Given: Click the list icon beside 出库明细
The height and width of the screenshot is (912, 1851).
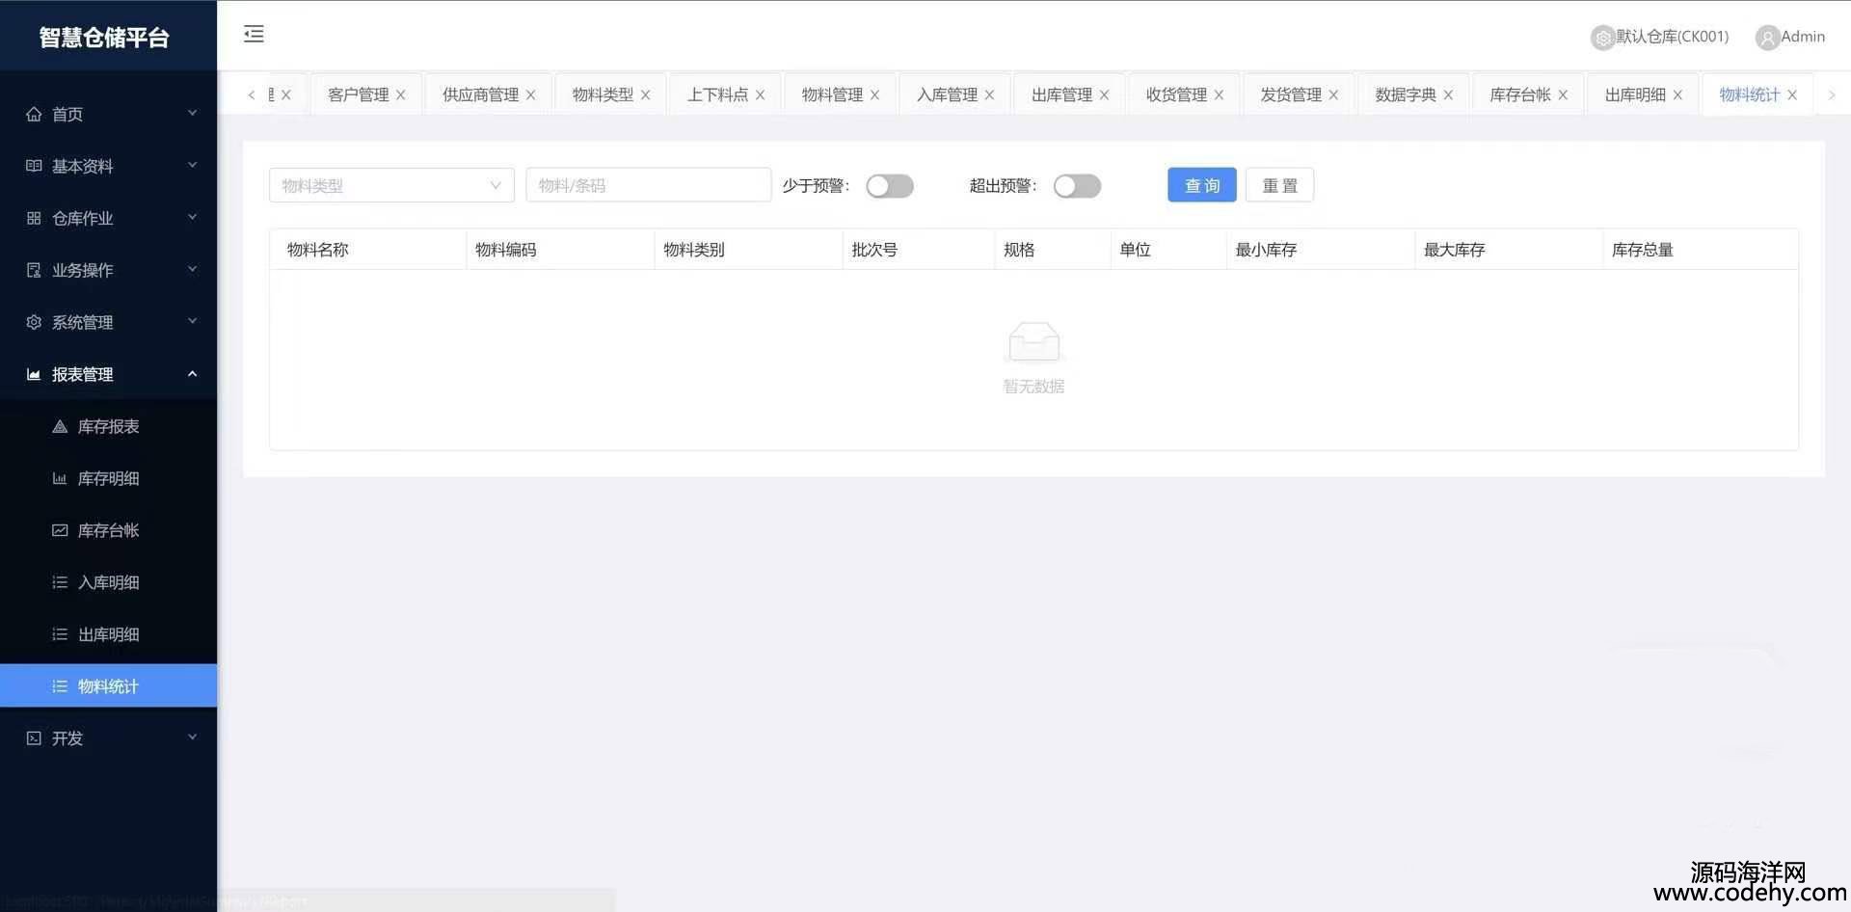Looking at the screenshot, I should (60, 634).
